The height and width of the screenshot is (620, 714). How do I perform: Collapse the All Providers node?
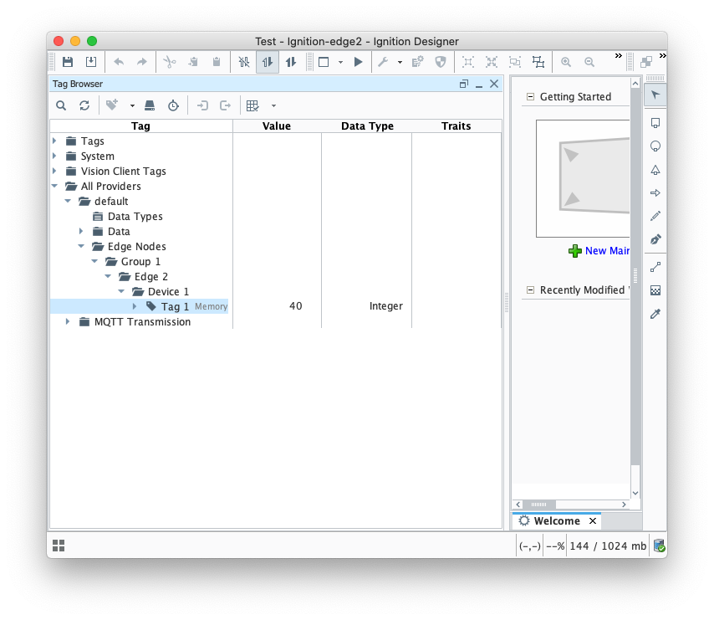coord(54,186)
